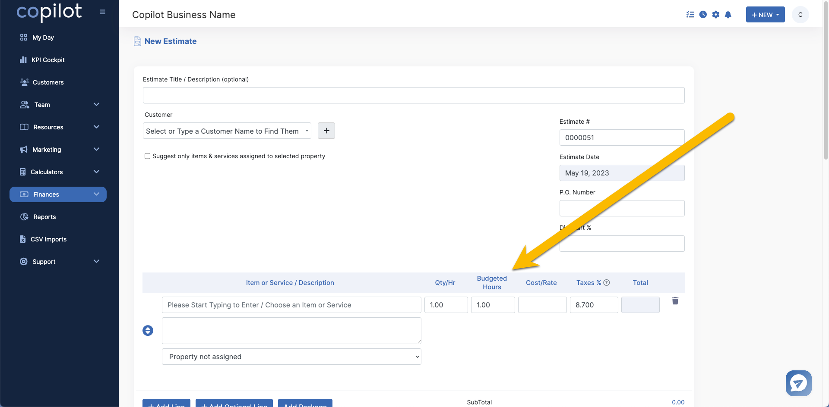Image resolution: width=829 pixels, height=407 pixels.
Task: Click the Taxes % help question icon
Action: (607, 283)
